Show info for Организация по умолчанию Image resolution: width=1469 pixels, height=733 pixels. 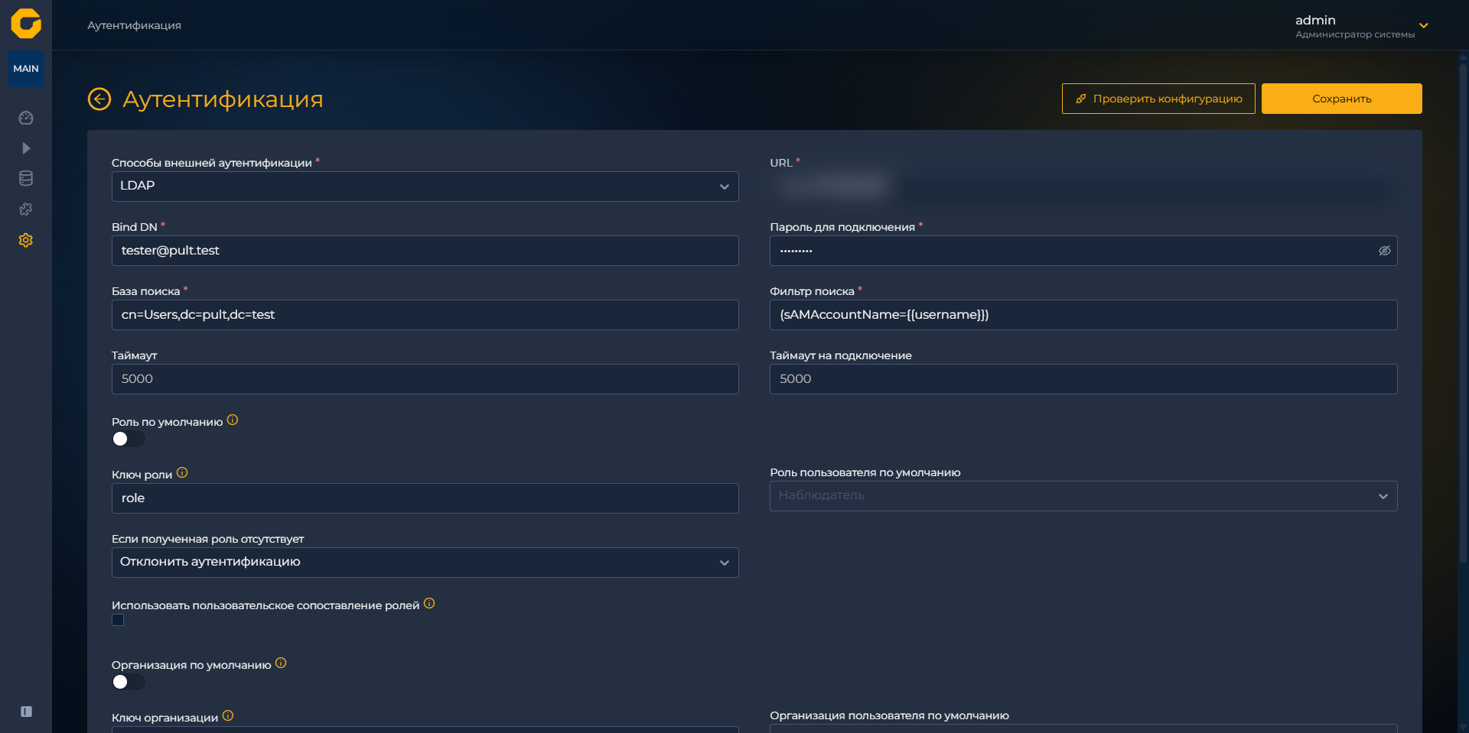(x=281, y=663)
